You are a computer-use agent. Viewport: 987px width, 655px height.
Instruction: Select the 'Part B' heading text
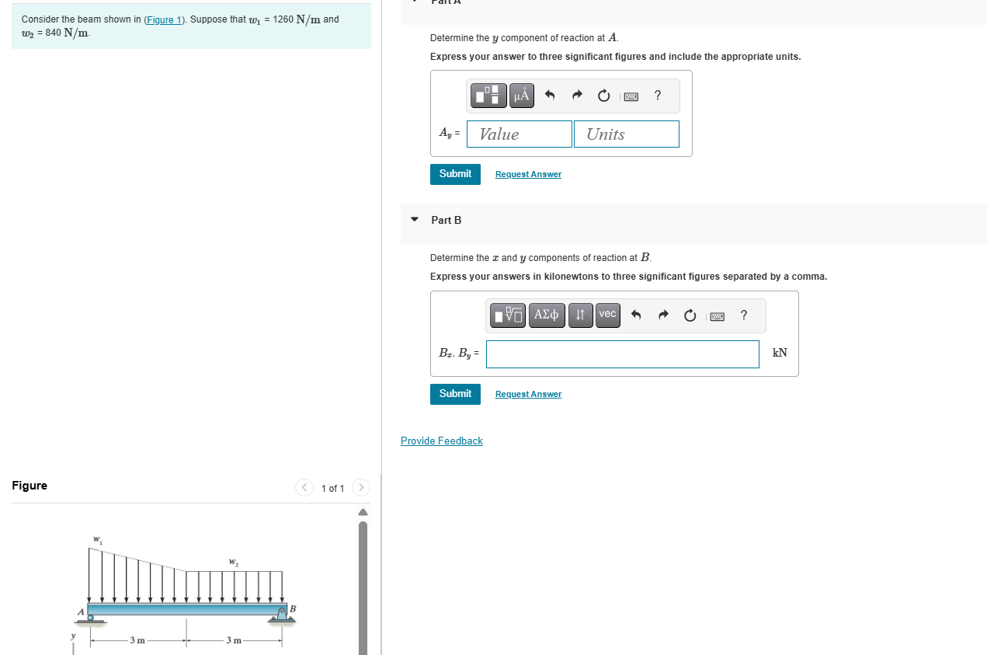coord(447,220)
